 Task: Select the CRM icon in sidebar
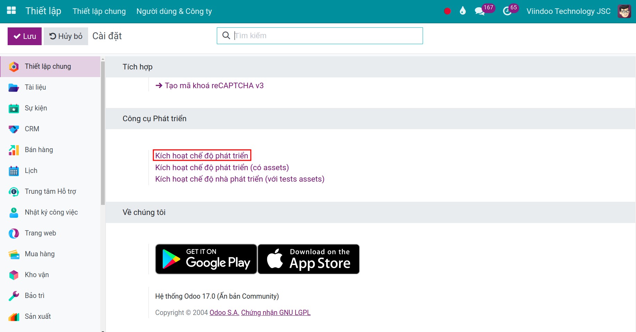14,129
